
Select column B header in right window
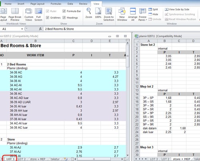[x=164, y=41]
